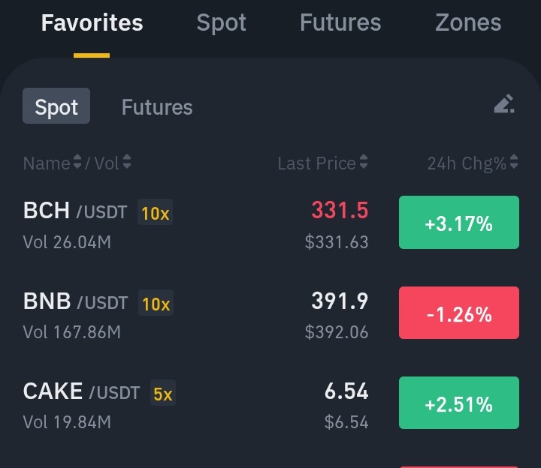Open BCH/USDT trading pair row

click(270, 223)
